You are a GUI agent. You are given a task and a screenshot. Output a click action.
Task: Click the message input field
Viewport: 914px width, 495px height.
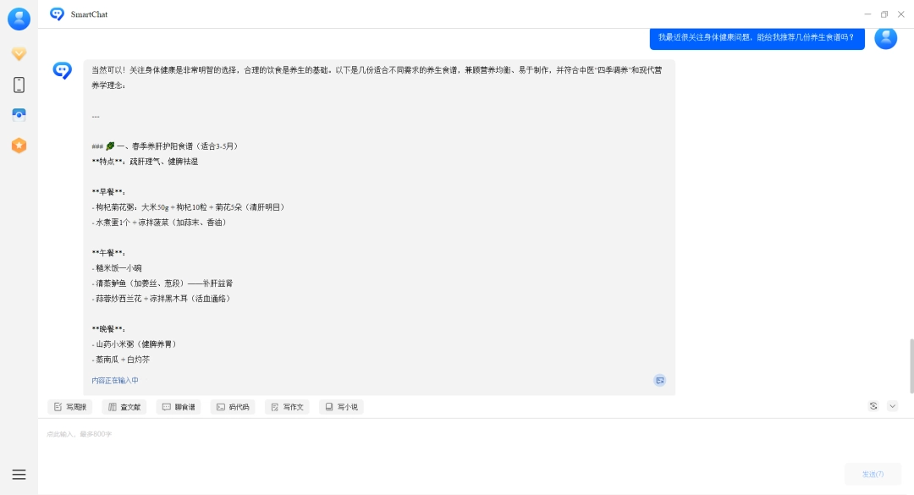339,434
